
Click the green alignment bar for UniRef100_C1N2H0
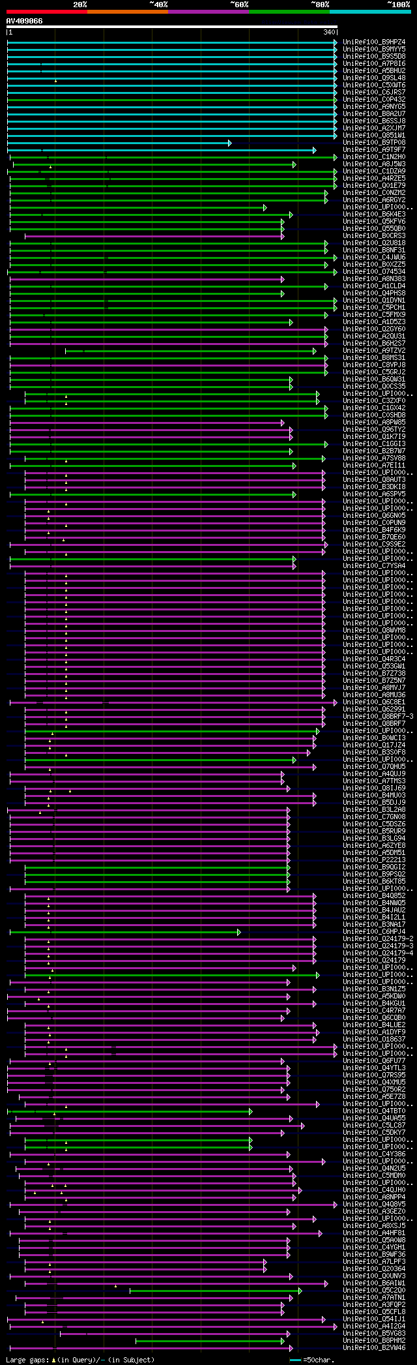point(172,157)
